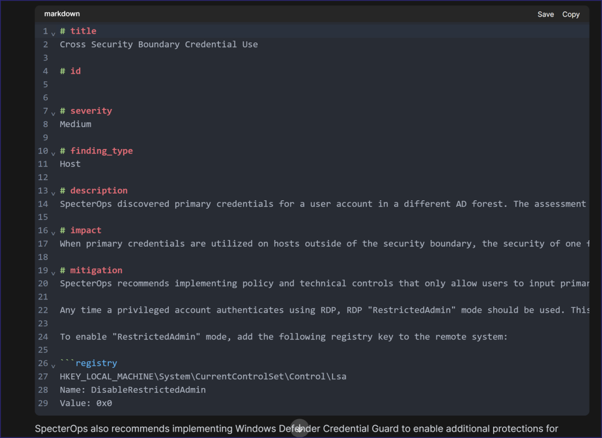This screenshot has width=602, height=438.
Task: Copy the markdown code block contents
Action: [x=570, y=14]
